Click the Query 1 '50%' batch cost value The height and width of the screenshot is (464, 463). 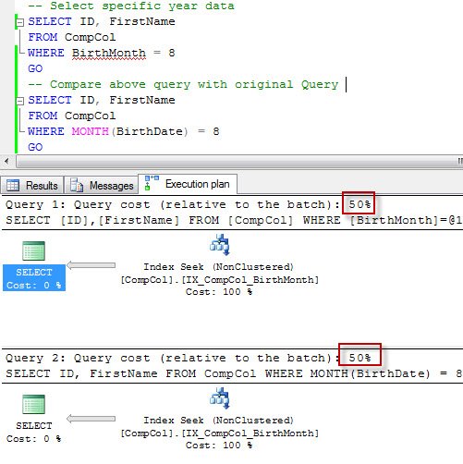359,204
